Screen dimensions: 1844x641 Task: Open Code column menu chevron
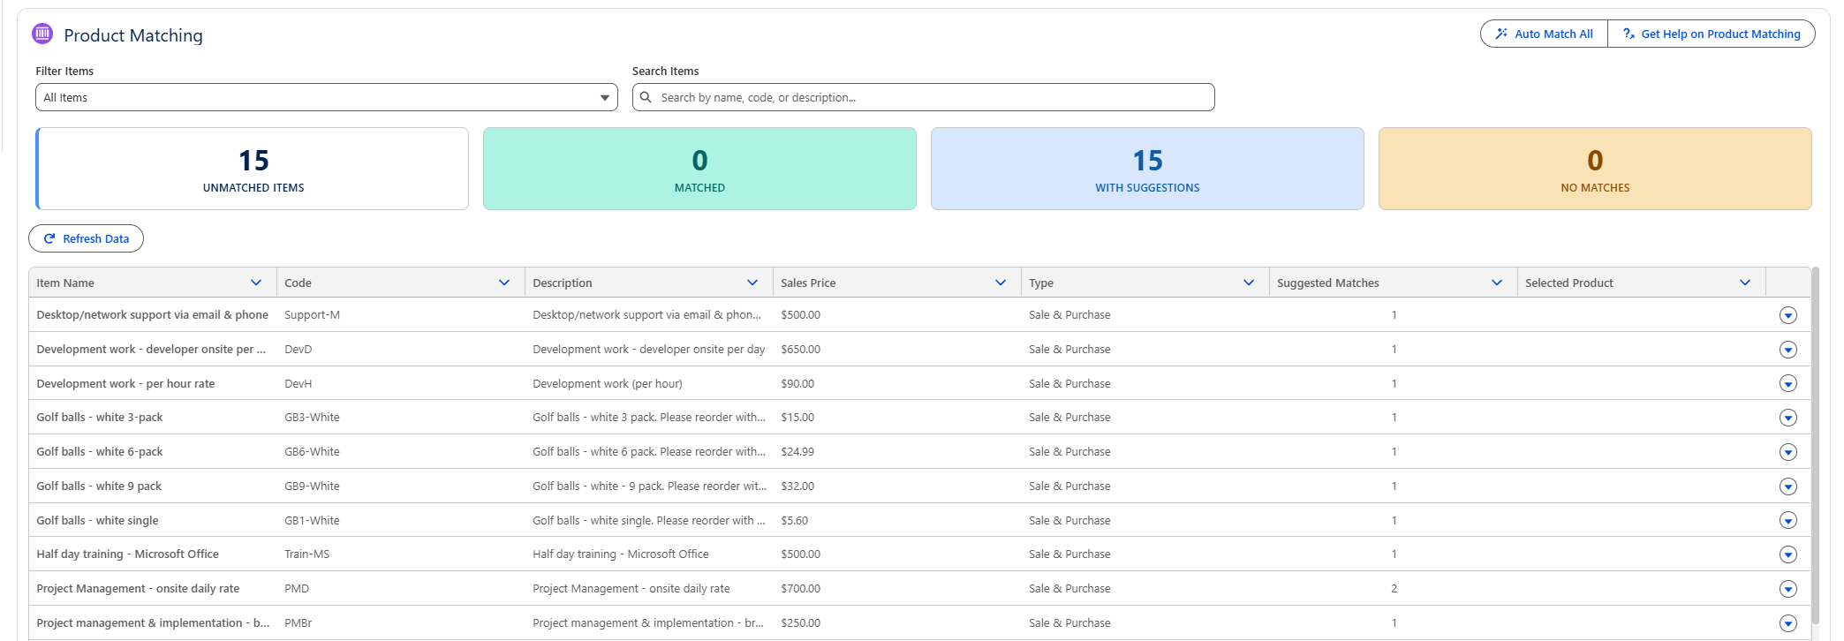point(504,283)
